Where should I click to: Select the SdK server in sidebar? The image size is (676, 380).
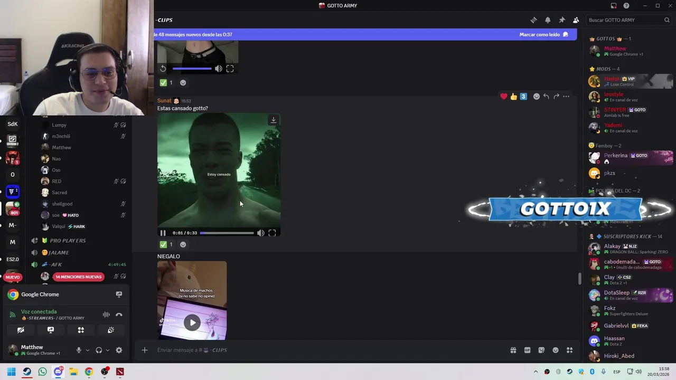click(13, 124)
